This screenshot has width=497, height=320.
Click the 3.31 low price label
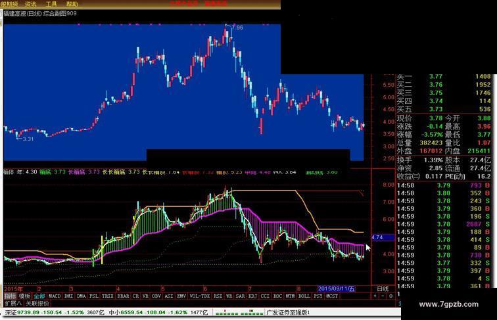[28, 139]
